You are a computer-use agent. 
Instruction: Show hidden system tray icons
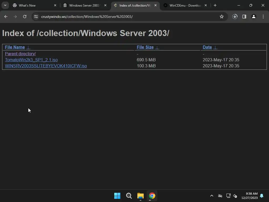click(212, 196)
